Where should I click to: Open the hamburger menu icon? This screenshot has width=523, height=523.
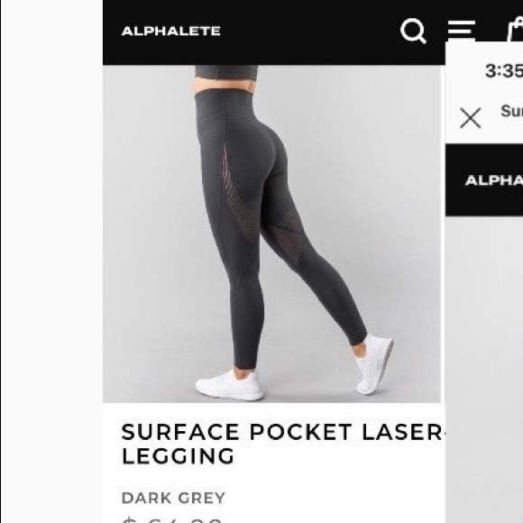tap(462, 30)
